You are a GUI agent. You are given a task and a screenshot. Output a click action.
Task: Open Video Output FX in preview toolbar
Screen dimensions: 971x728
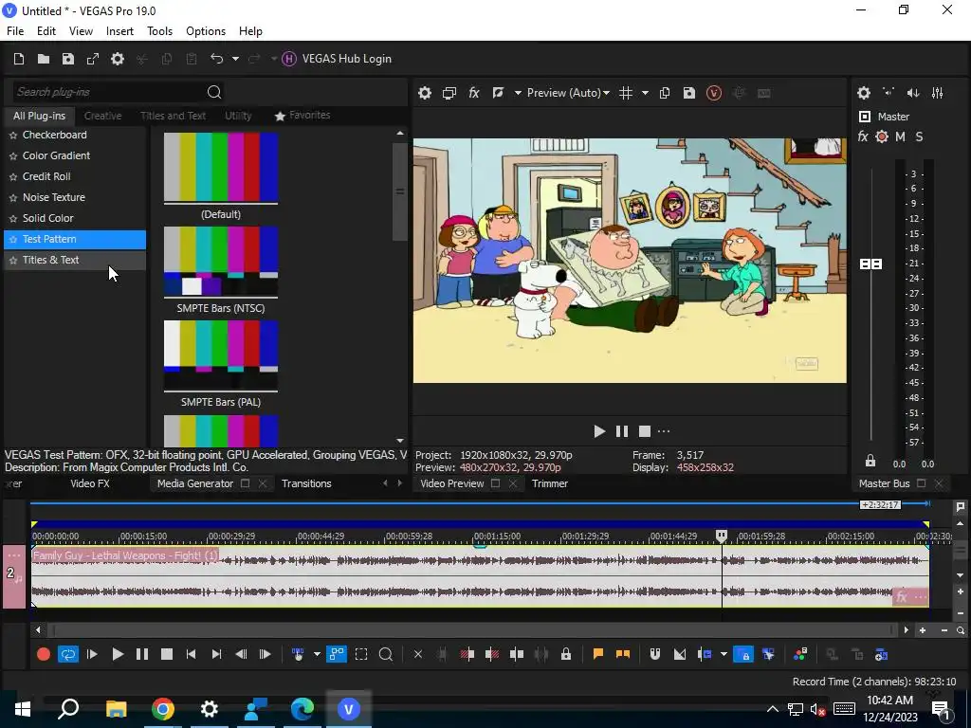pos(474,94)
